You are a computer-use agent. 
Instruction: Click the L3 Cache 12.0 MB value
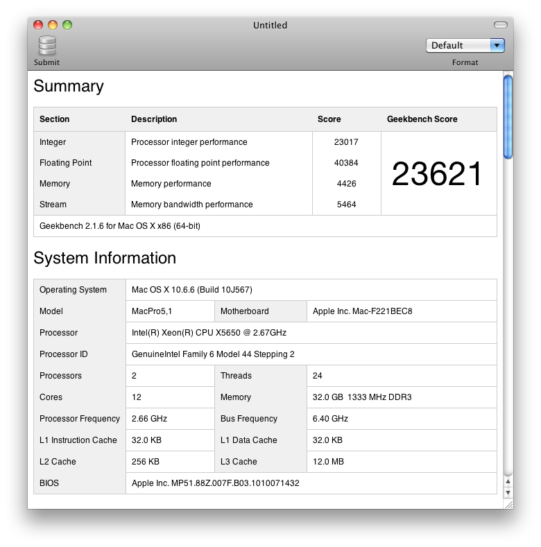click(x=329, y=462)
